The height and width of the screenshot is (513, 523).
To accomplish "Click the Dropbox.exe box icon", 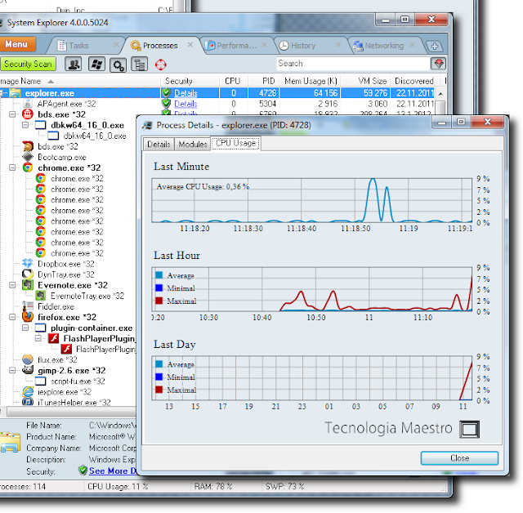I will 28,263.
